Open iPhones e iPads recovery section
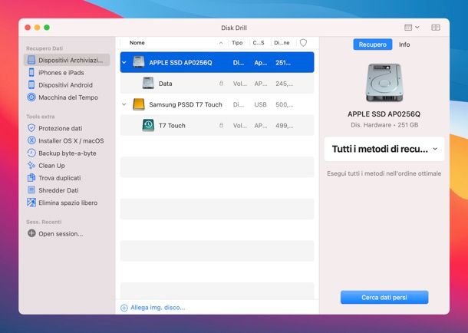The height and width of the screenshot is (333, 468). click(x=60, y=72)
